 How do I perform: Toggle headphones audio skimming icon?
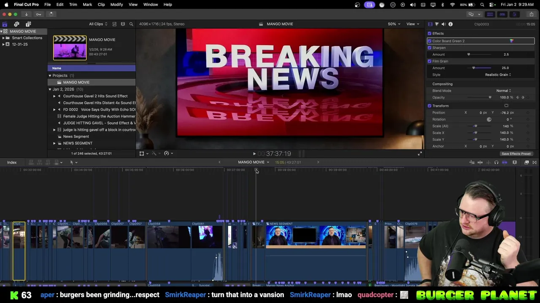496,162
